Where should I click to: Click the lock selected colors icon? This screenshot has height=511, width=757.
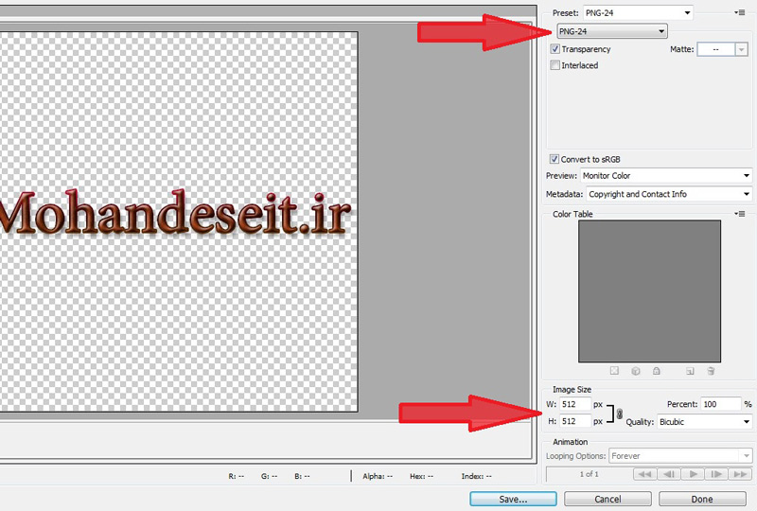pyautogui.click(x=656, y=370)
